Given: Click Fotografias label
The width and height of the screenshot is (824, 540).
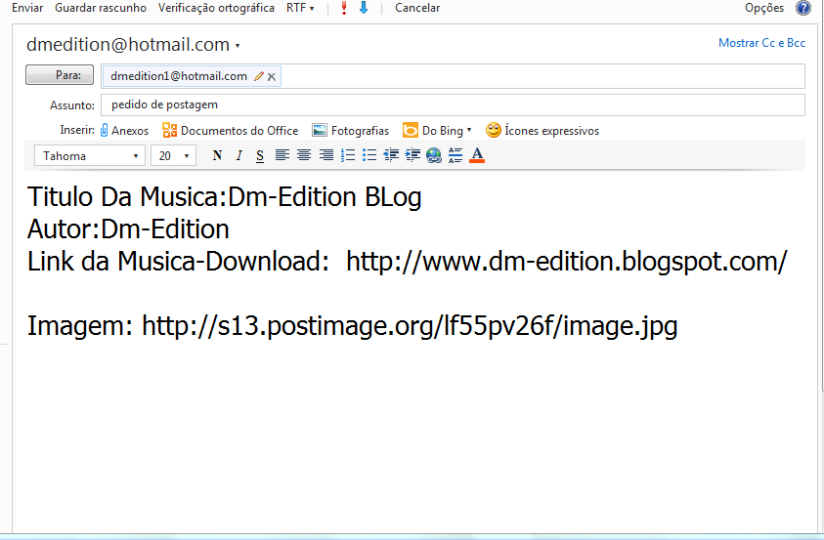Looking at the screenshot, I should click(360, 131).
